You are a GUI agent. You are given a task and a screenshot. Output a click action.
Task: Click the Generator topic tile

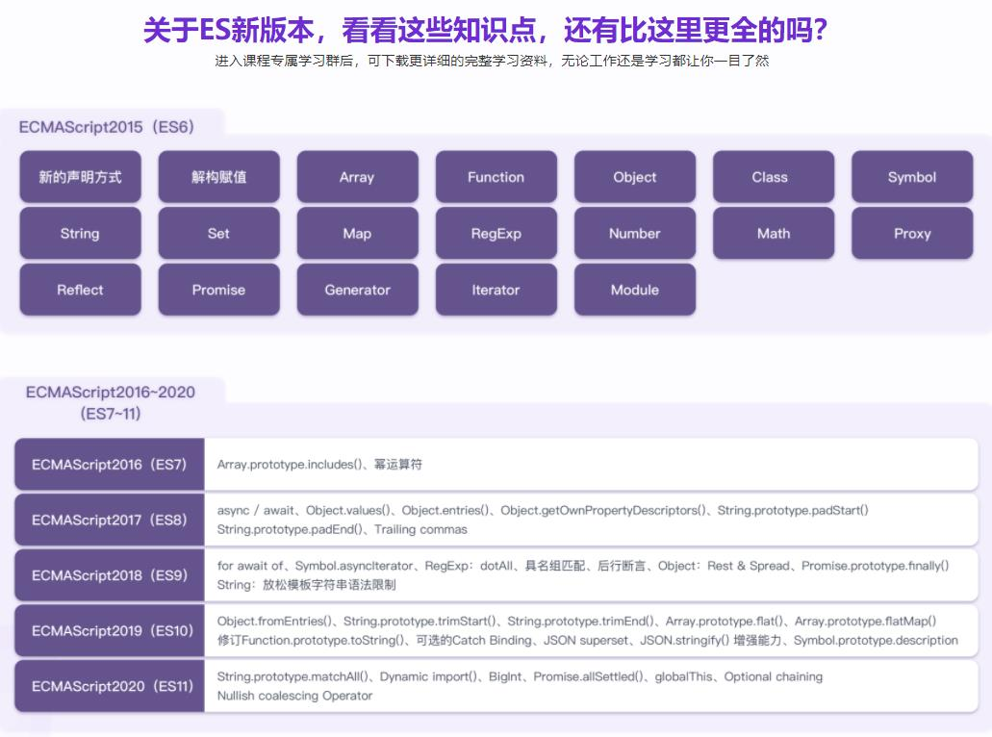[x=357, y=290]
